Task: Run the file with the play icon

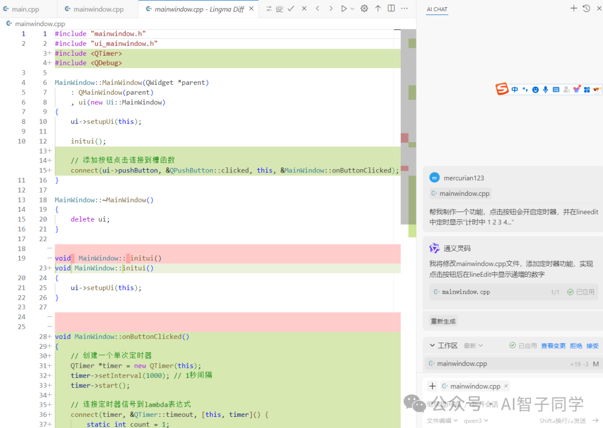Action: pyautogui.click(x=344, y=8)
